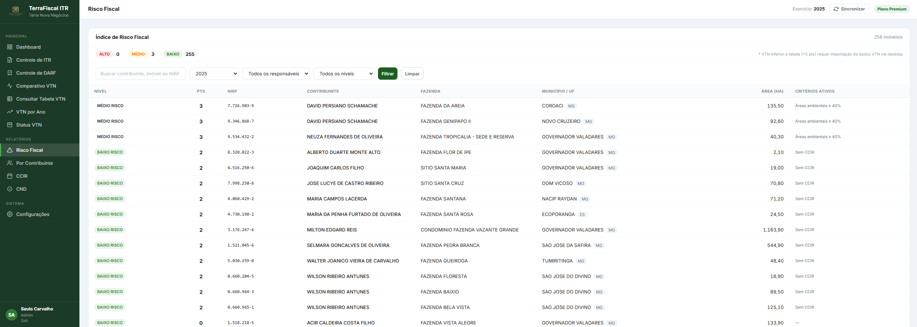Expand the Todos os responsáveis dropdown
This screenshot has height=327, width=917.
click(x=276, y=74)
